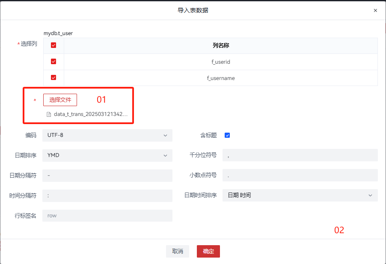
Task: Click the 行标签名 row input field
Action: coord(107,216)
